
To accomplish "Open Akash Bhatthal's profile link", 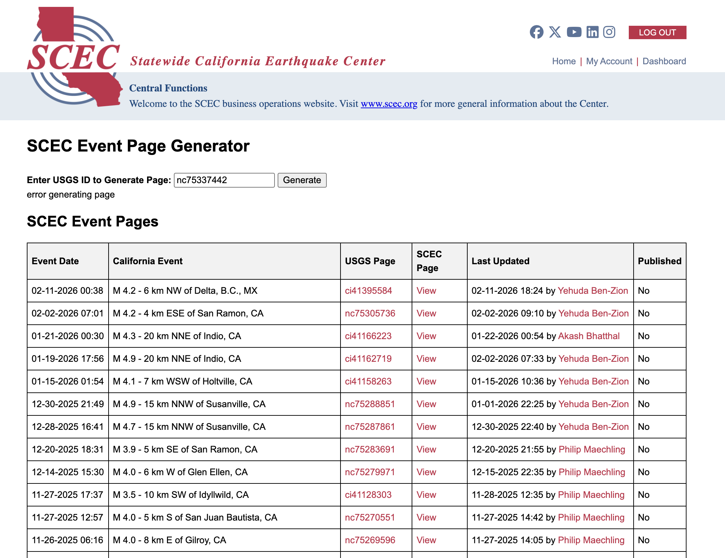I will click(589, 336).
